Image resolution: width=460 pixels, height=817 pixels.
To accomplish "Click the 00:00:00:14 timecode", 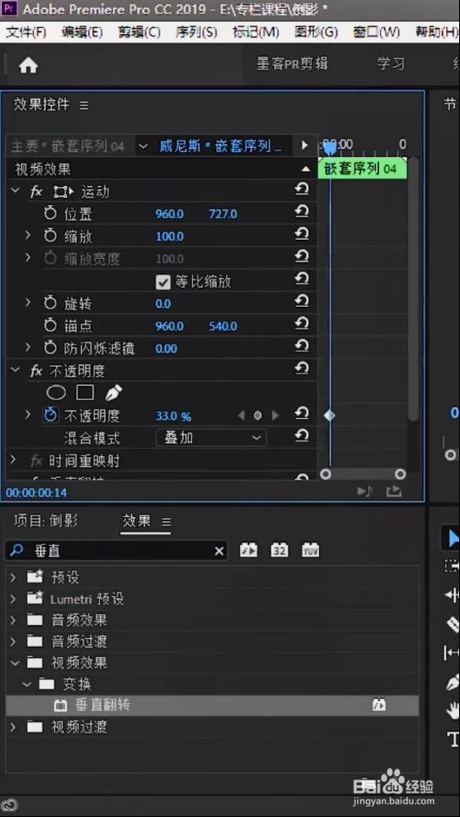I will tap(37, 493).
